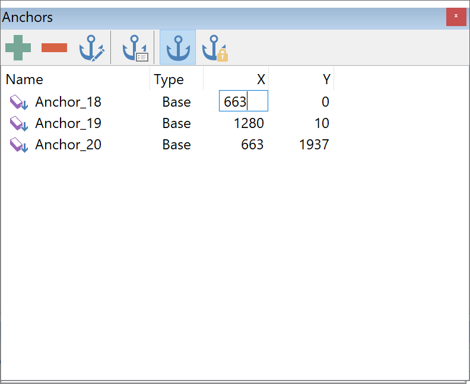Click the red minus remove anchor icon
Viewport: 470px width, 384px height.
pyautogui.click(x=55, y=47)
